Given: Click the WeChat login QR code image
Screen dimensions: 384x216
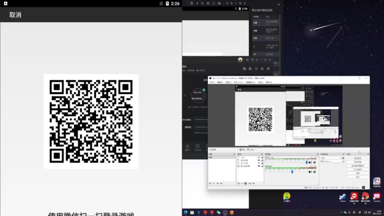Looking at the screenshot, I should coord(91,121).
